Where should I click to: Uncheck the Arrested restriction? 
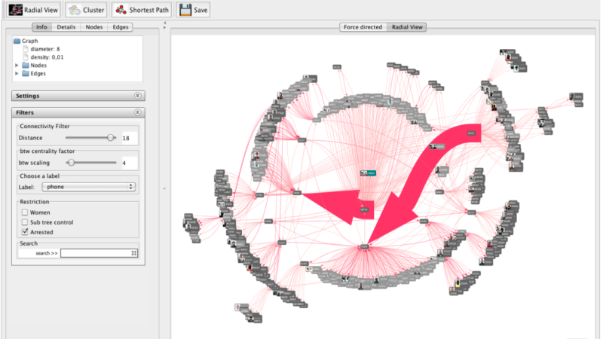tap(25, 232)
